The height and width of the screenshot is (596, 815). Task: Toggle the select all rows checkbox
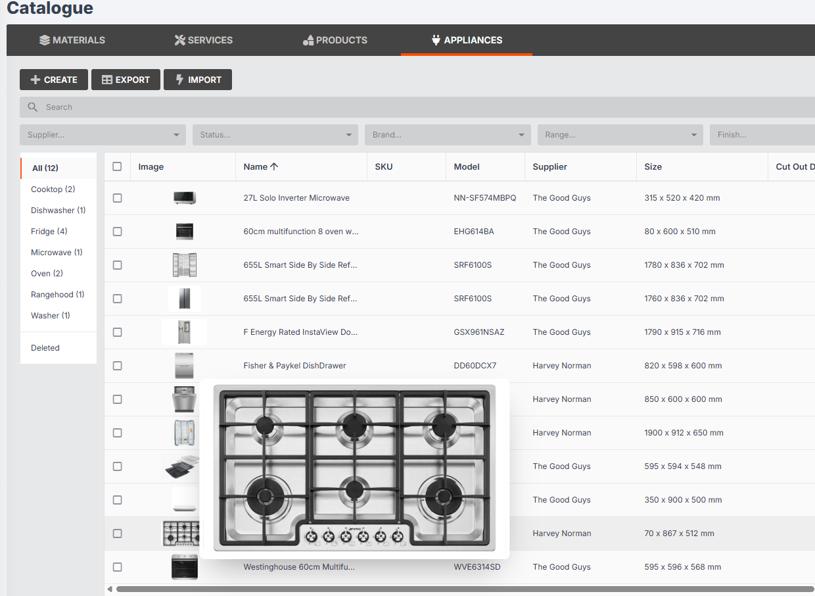pos(117,166)
